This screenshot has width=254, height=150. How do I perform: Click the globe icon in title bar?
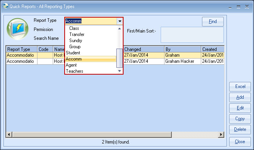click(5, 6)
